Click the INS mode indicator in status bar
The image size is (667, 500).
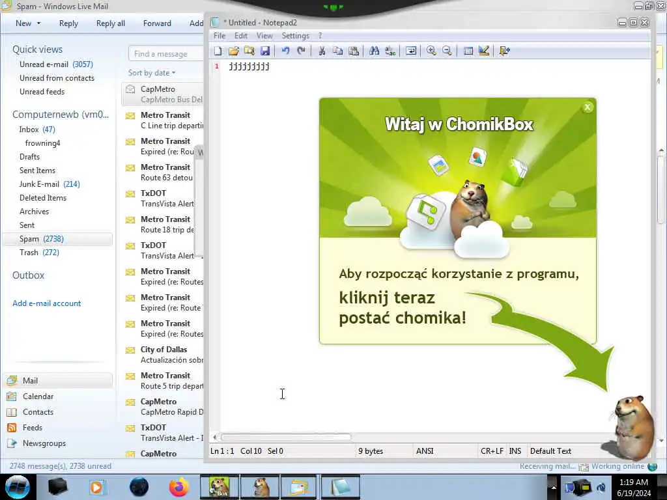pos(515,451)
